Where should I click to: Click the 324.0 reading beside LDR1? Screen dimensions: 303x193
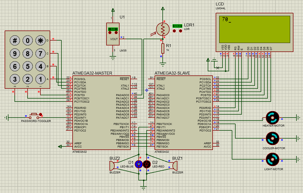[177, 26]
